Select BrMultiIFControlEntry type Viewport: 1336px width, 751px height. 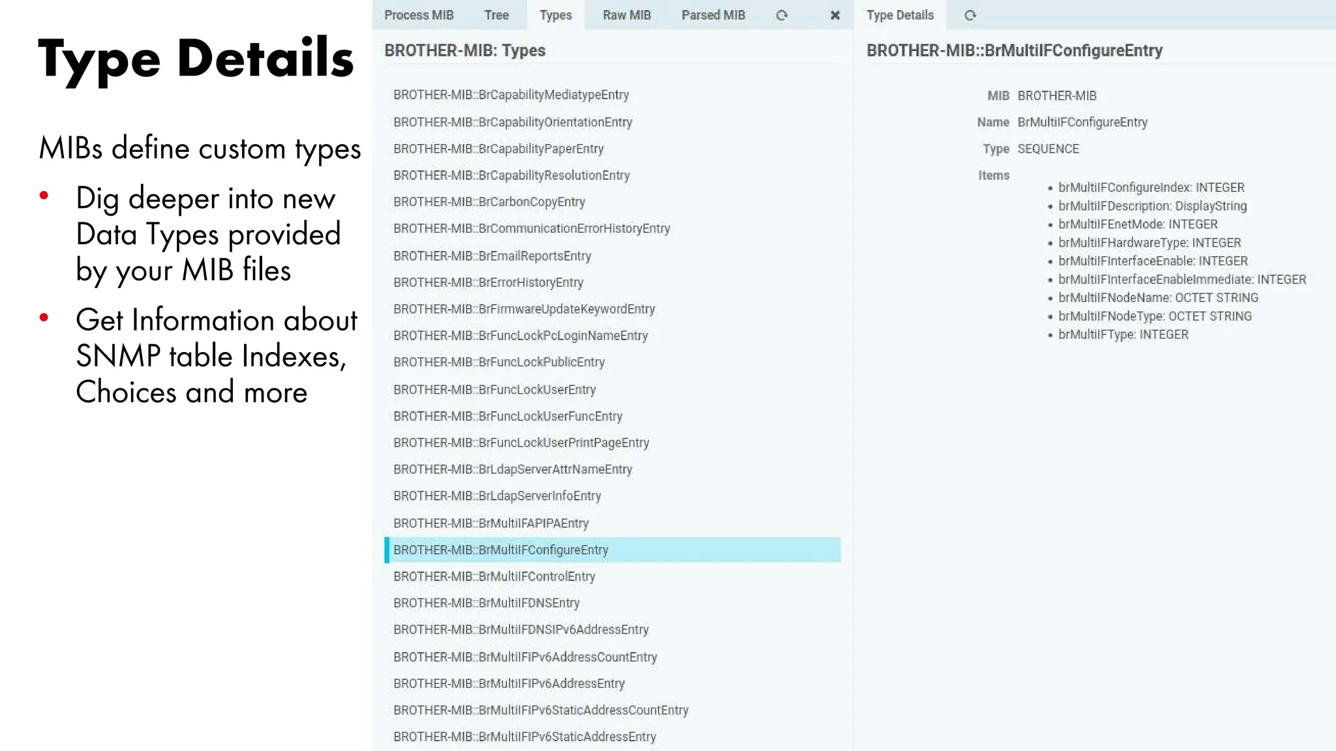pos(613,576)
